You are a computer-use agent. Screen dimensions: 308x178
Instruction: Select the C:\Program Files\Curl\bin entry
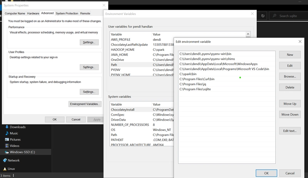point(227,79)
